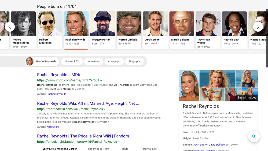The height and width of the screenshot is (151, 268).
Task: Open Rachel Reynolds - IMDb result
Action: tap(58, 75)
